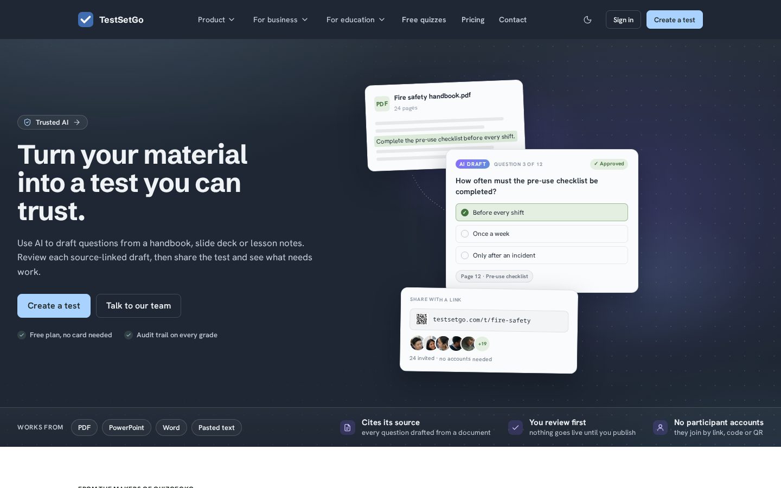Click the person icon beside No participant accounts
The image size is (781, 488).
660,427
